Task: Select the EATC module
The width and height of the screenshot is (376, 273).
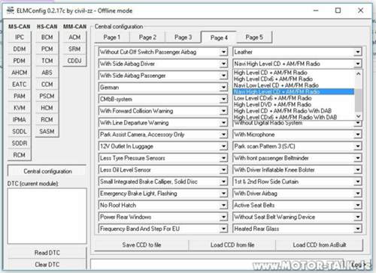Action: click(x=20, y=84)
